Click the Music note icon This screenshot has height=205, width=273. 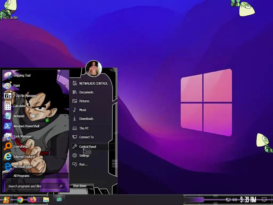[x=75, y=110]
